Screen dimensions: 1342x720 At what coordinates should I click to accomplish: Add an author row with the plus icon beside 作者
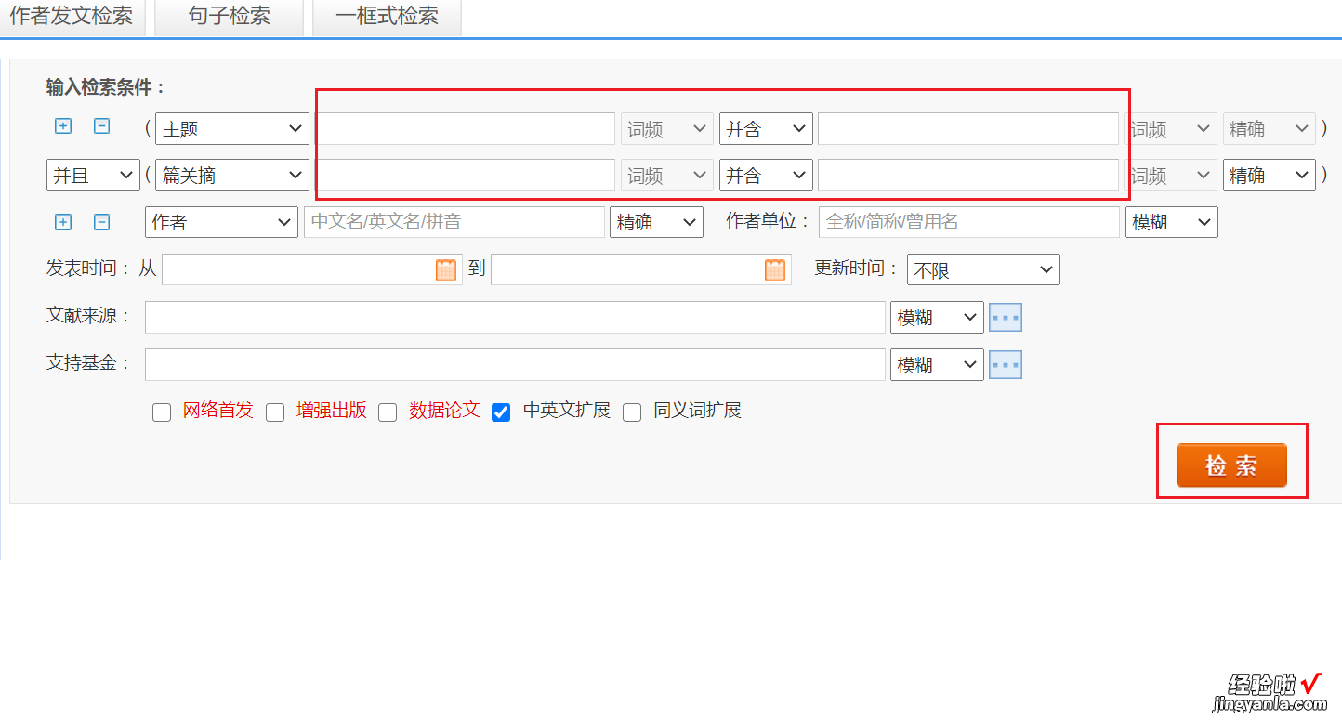click(63, 222)
